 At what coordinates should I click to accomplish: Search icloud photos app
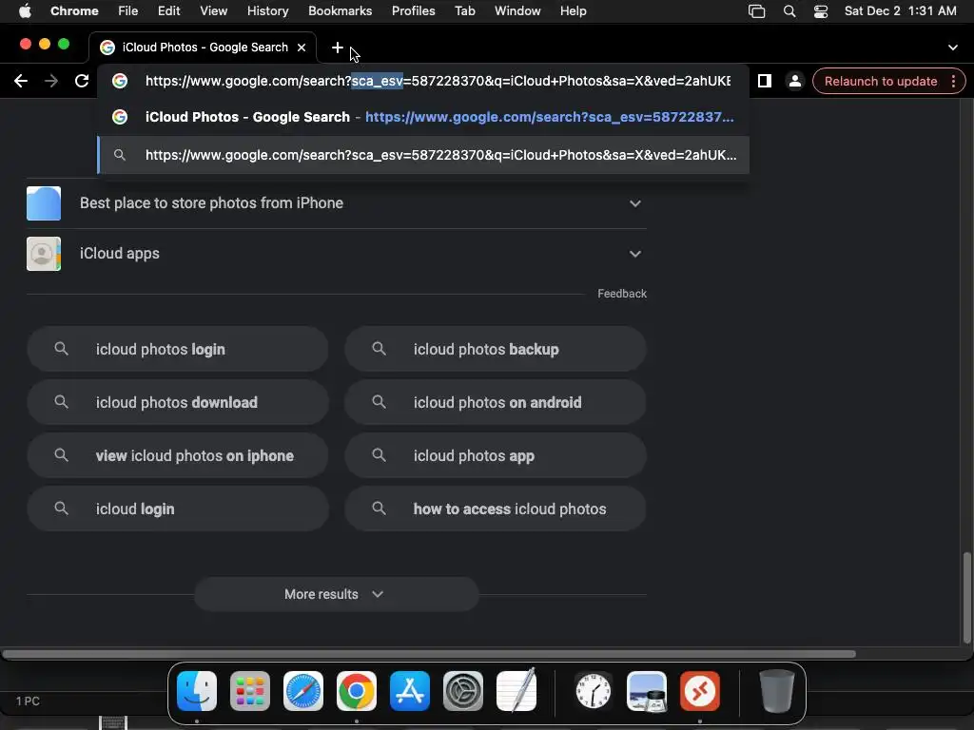pos(496,455)
